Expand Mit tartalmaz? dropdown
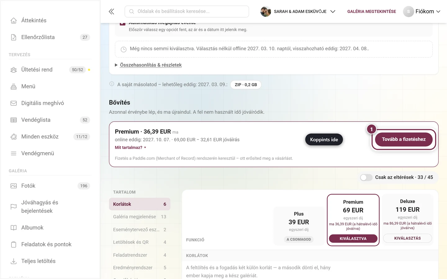The width and height of the screenshot is (447, 279). click(130, 148)
